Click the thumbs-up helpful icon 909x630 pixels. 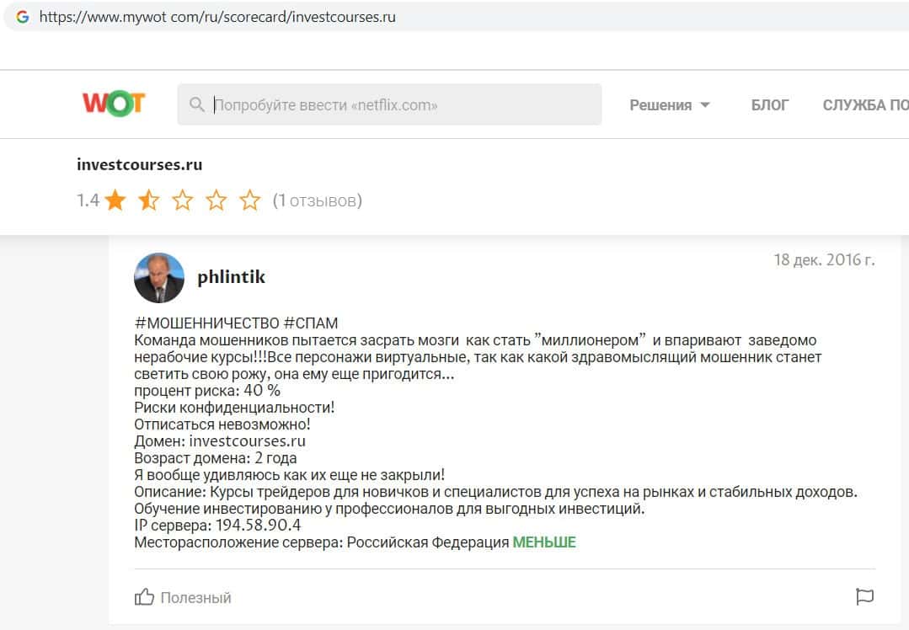(144, 597)
